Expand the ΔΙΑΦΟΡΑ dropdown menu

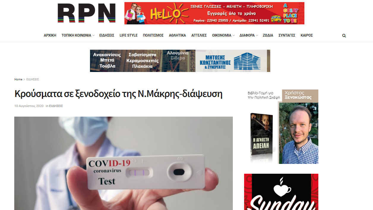(249, 35)
